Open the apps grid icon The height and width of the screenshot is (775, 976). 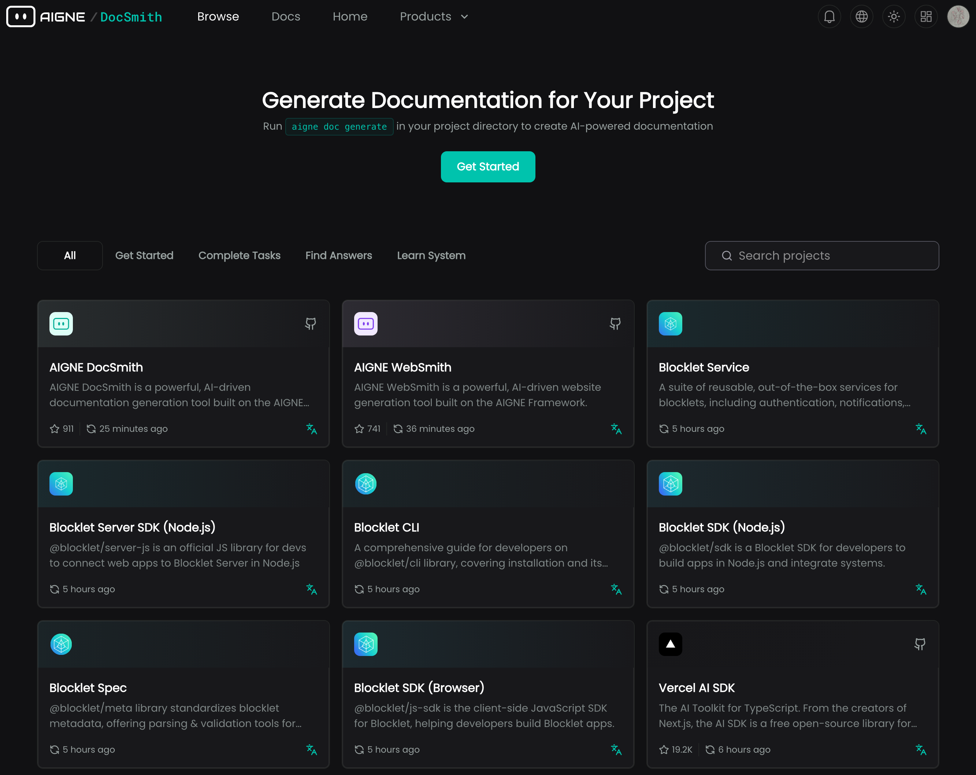(926, 17)
